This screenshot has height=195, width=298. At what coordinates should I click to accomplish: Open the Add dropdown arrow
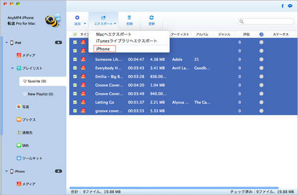[x=85, y=24]
